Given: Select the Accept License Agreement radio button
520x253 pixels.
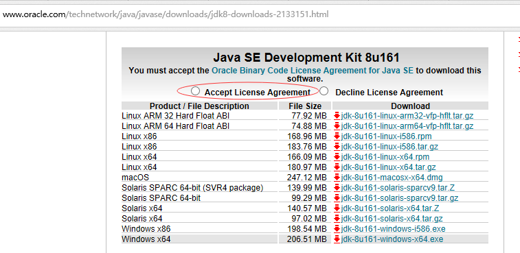Looking at the screenshot, I should [x=196, y=91].
